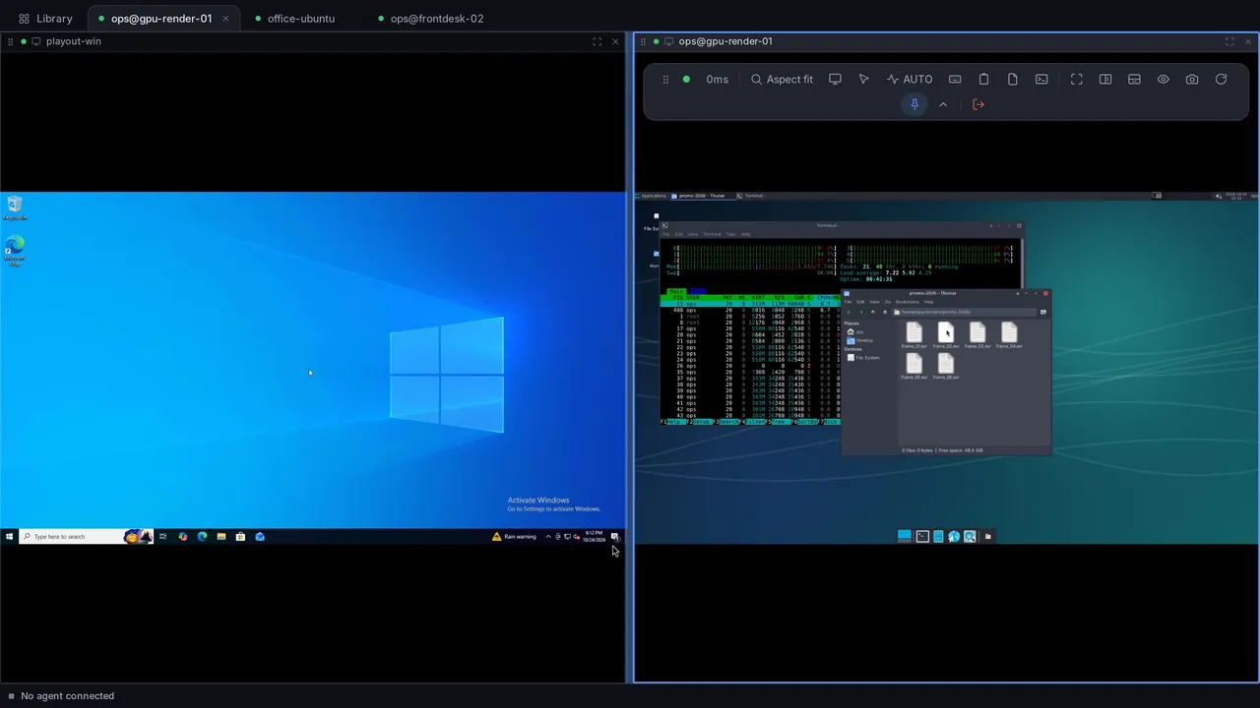Viewport: 1260px width, 708px height.
Task: Open File Explorer from the Windows taskbar
Action: tap(221, 537)
